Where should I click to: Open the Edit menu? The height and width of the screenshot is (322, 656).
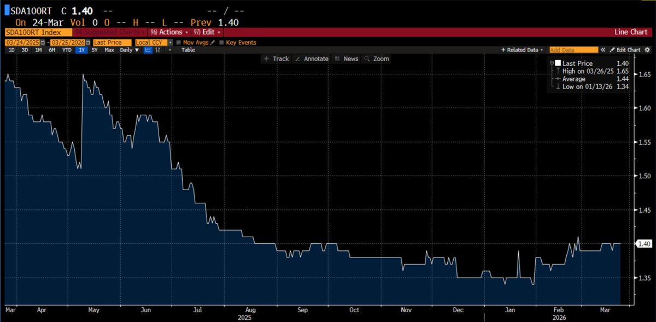click(x=207, y=32)
